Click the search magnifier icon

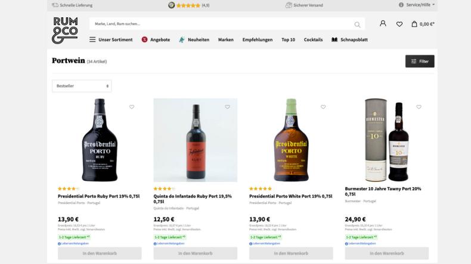tap(357, 24)
